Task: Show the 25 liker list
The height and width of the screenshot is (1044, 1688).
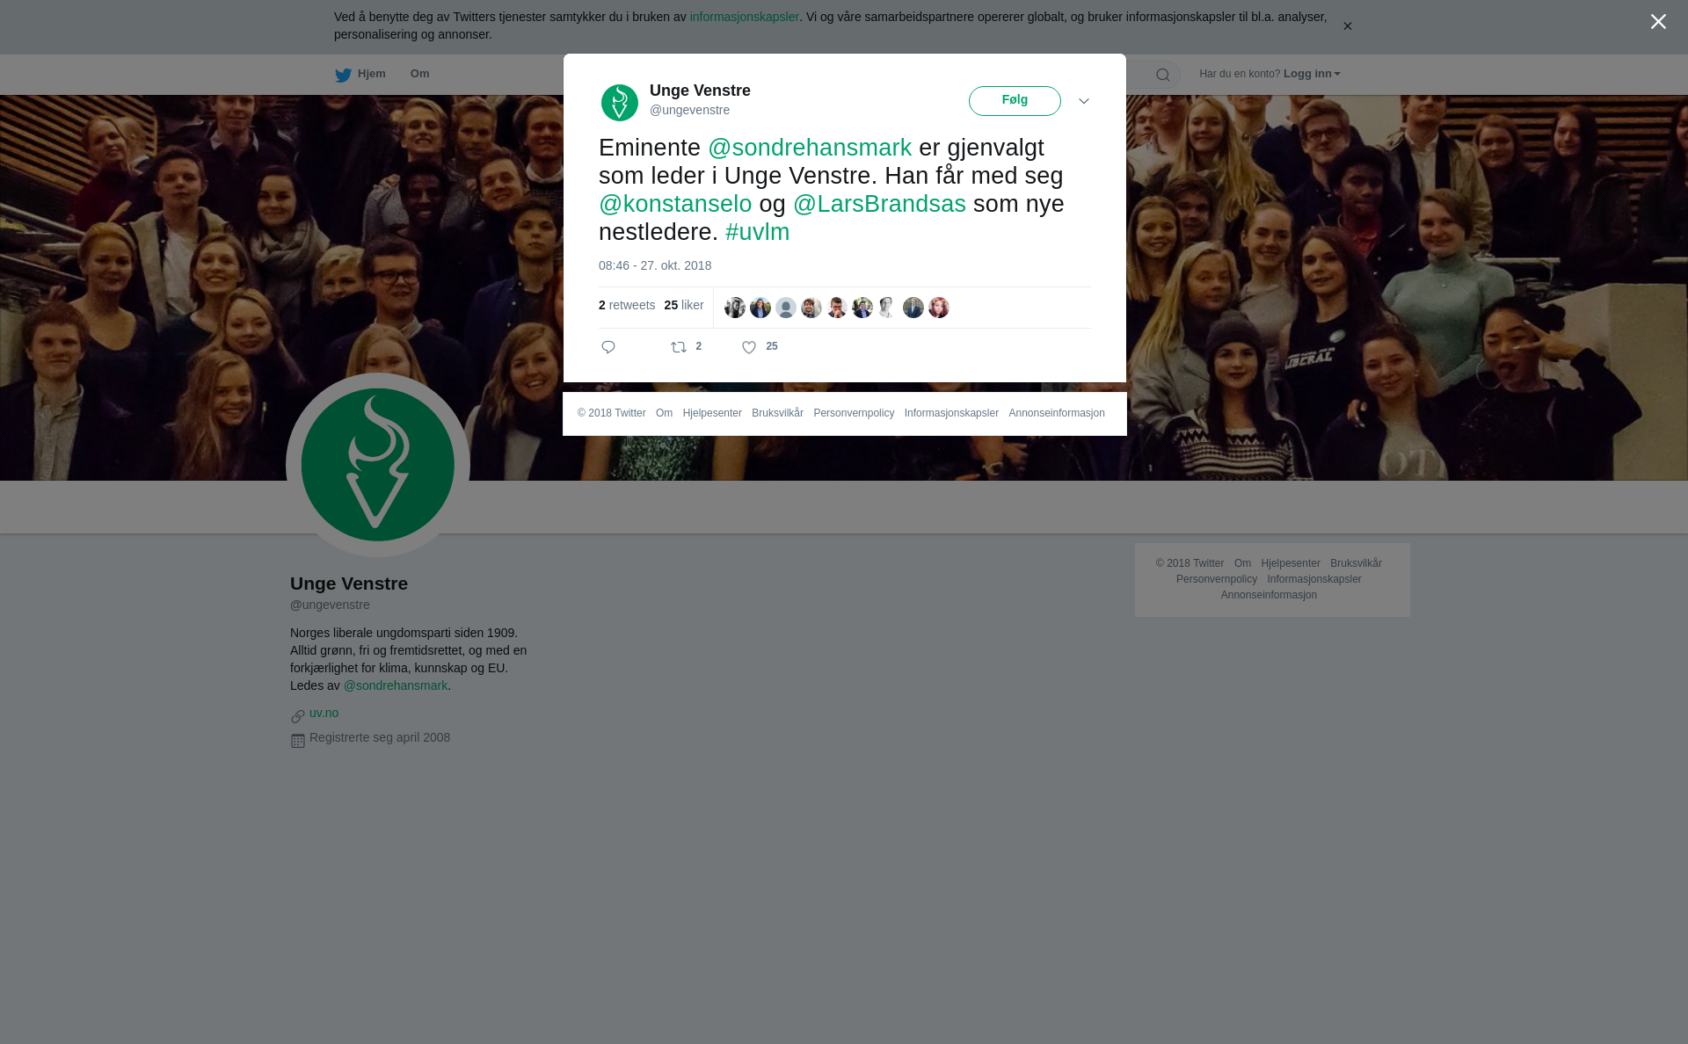Action: (x=684, y=305)
